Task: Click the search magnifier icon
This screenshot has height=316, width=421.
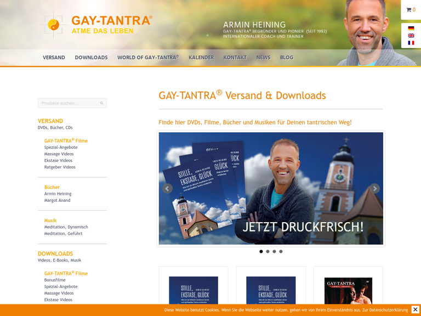Action: pos(101,103)
